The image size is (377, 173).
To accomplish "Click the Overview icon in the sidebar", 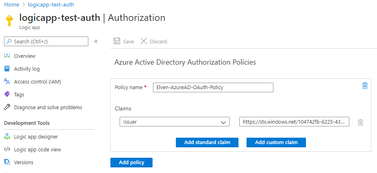I will (7, 56).
